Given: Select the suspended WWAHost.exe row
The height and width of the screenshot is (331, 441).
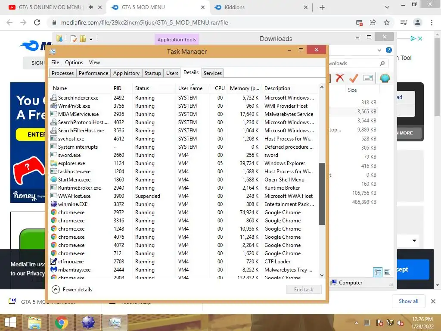Looking at the screenshot, I should tap(183, 196).
